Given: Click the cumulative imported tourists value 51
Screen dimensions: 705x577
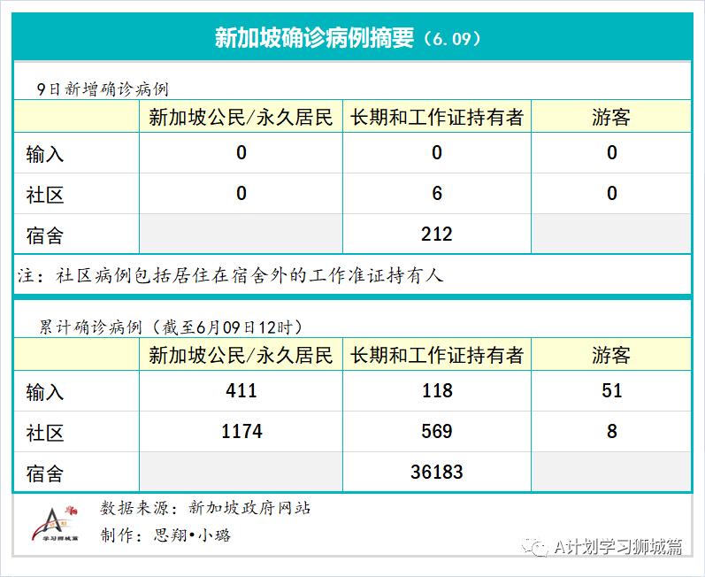Looking at the screenshot, I should point(612,390).
